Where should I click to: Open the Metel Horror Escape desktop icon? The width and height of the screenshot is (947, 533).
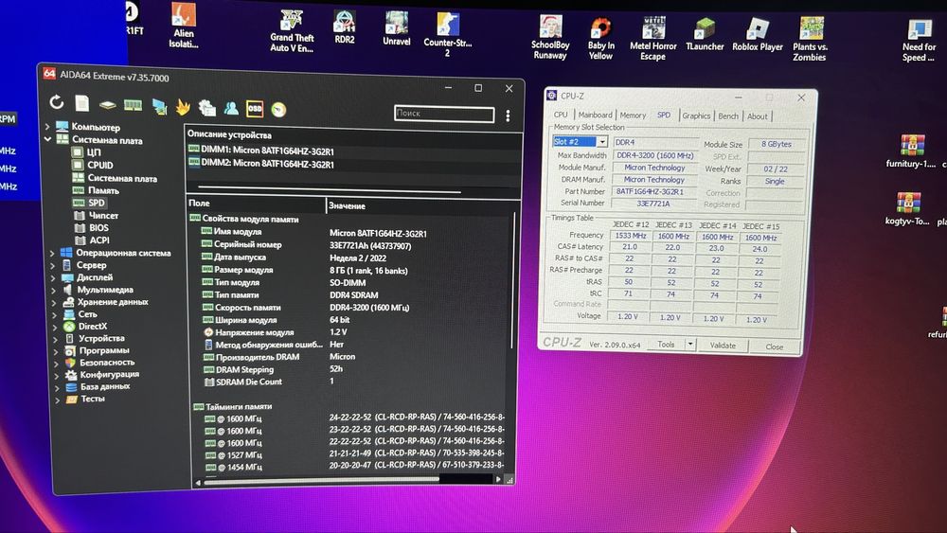point(652,39)
